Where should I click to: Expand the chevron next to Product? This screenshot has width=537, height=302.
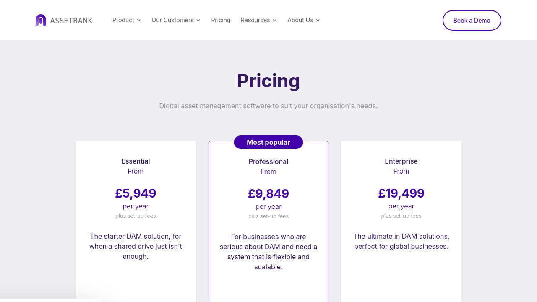139,21
